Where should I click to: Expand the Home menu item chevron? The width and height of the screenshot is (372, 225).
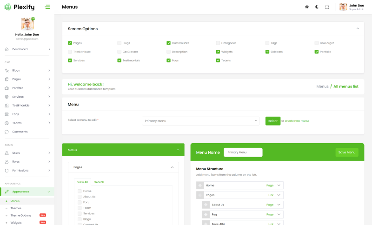click(x=279, y=185)
